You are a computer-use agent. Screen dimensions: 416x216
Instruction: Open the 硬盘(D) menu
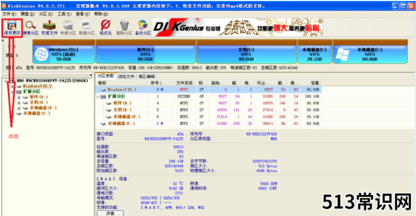(x=28, y=14)
